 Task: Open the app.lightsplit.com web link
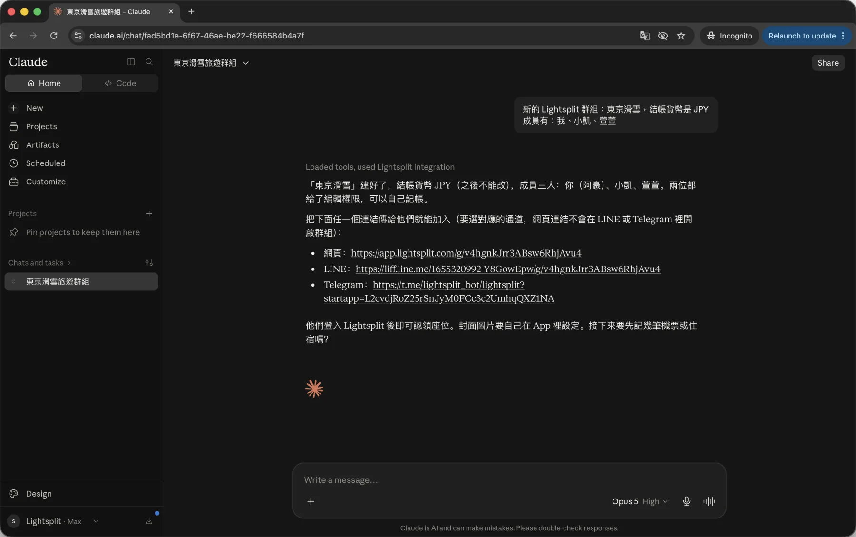(x=466, y=253)
